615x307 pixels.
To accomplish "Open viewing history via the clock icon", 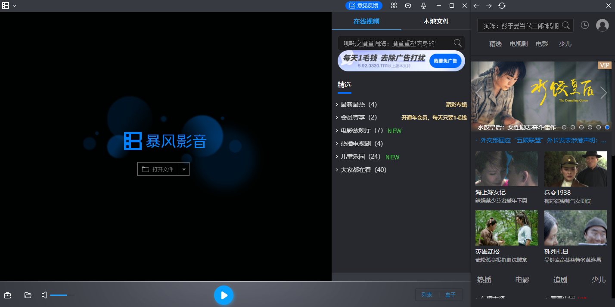I will click(584, 25).
